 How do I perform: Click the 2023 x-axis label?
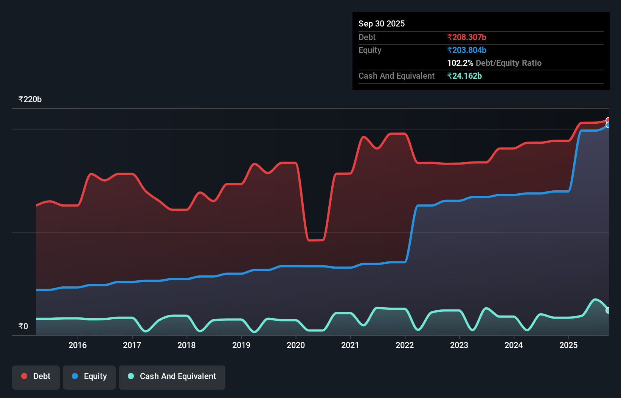[x=459, y=345]
